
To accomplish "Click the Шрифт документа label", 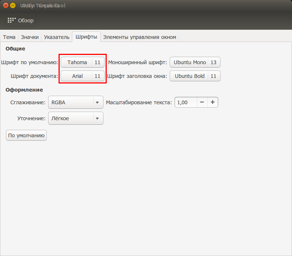I will point(34,76).
